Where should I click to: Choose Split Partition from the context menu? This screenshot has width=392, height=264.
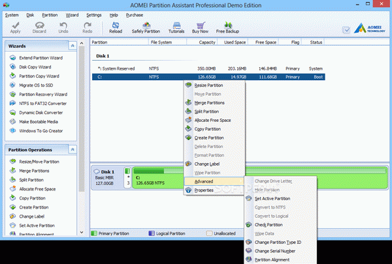click(x=214, y=111)
